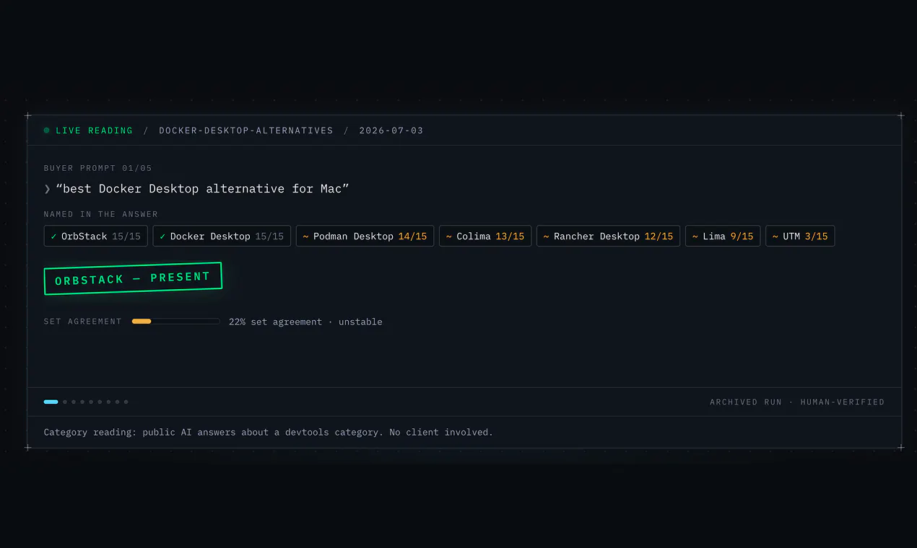Click ARCHIVED RUN · HUMAN-VERIFIED text

coord(797,402)
